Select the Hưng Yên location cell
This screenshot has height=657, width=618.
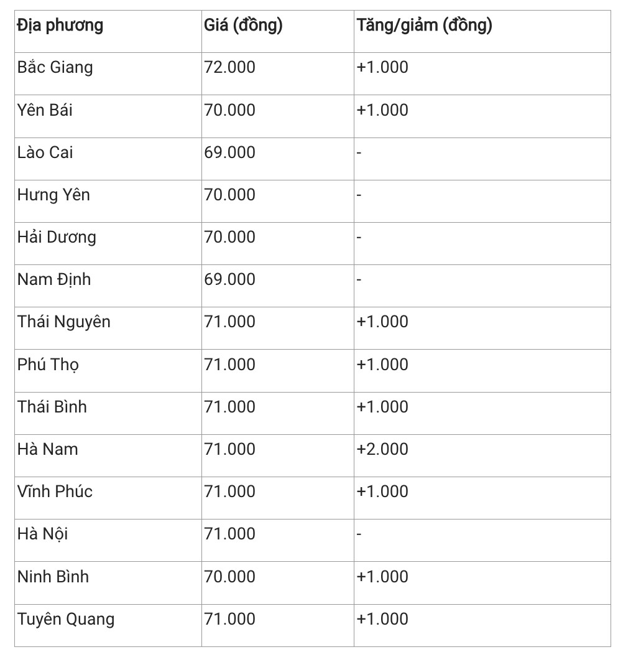pyautogui.click(x=53, y=195)
